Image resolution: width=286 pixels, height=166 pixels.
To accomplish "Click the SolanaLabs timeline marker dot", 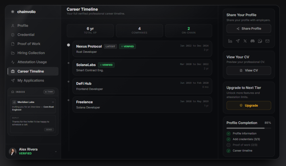I will 68,63.
